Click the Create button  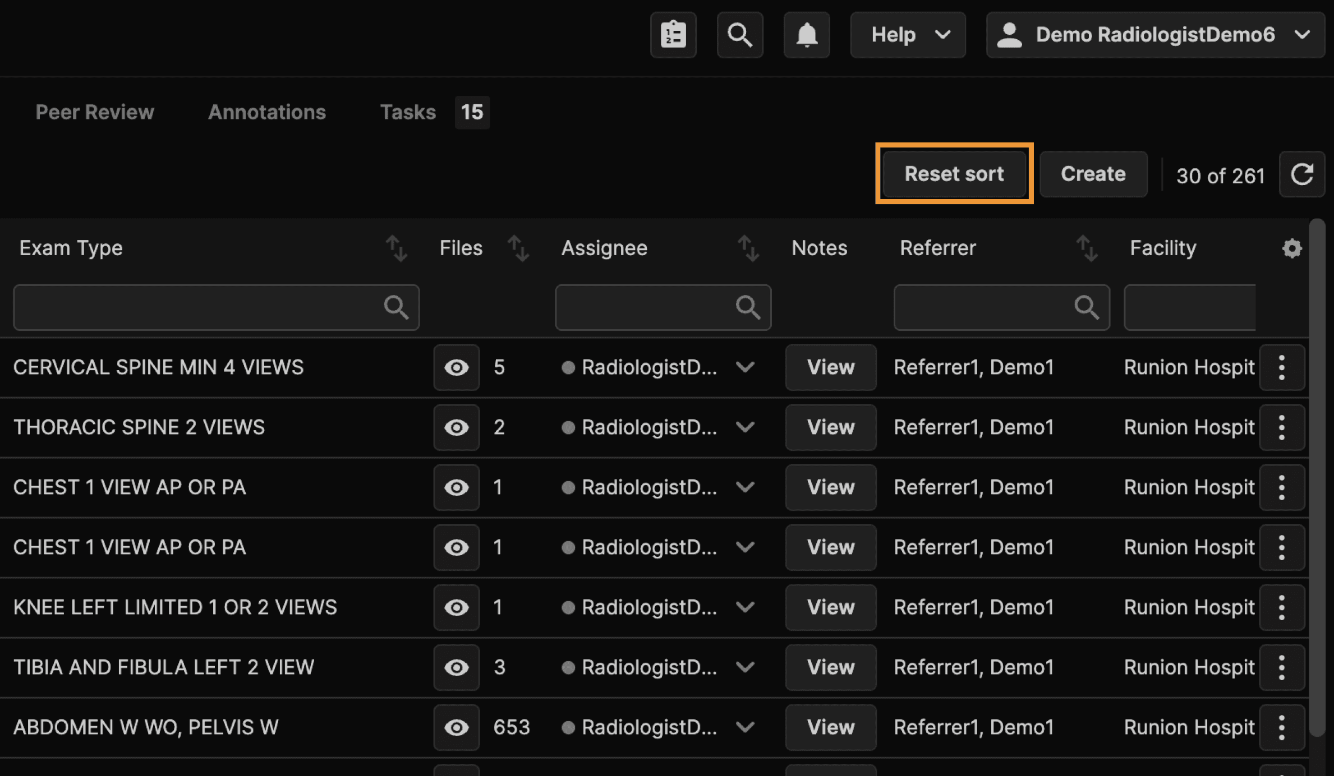pos(1092,174)
